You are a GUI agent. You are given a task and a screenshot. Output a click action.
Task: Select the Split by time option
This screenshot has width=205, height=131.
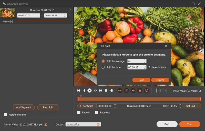pos(103,67)
